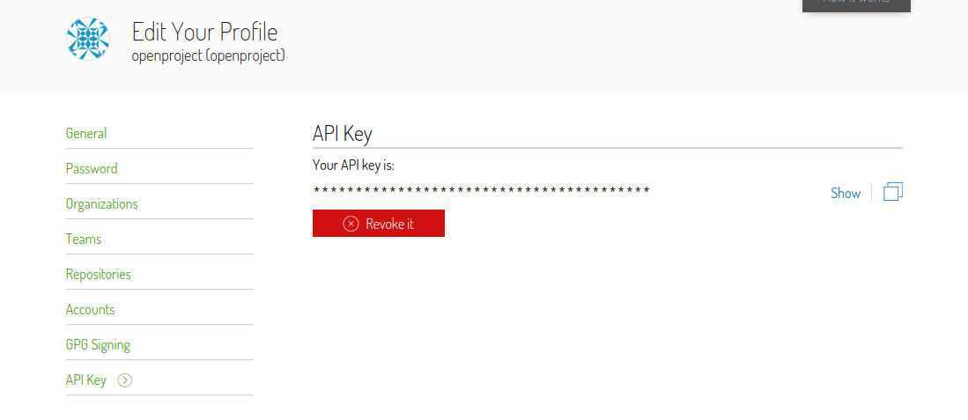This screenshot has width=968, height=420.
Task: Open the Accounts section
Action: point(91,310)
